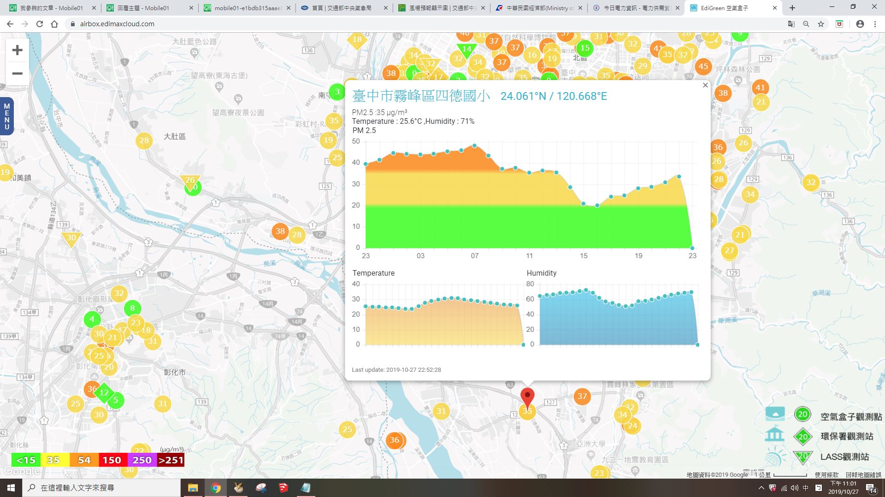Click the green triangle 20 legend marker
Viewport: 885px width, 497px height.
(x=803, y=457)
